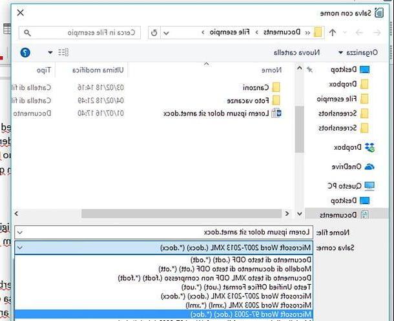Image resolution: width=394 pixels, height=321 pixels.
Task: Select Lorem ipsum dolor sit amet.docx file
Action: (222, 114)
